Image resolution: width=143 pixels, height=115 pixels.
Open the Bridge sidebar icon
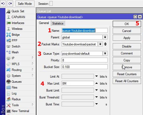(9, 35)
